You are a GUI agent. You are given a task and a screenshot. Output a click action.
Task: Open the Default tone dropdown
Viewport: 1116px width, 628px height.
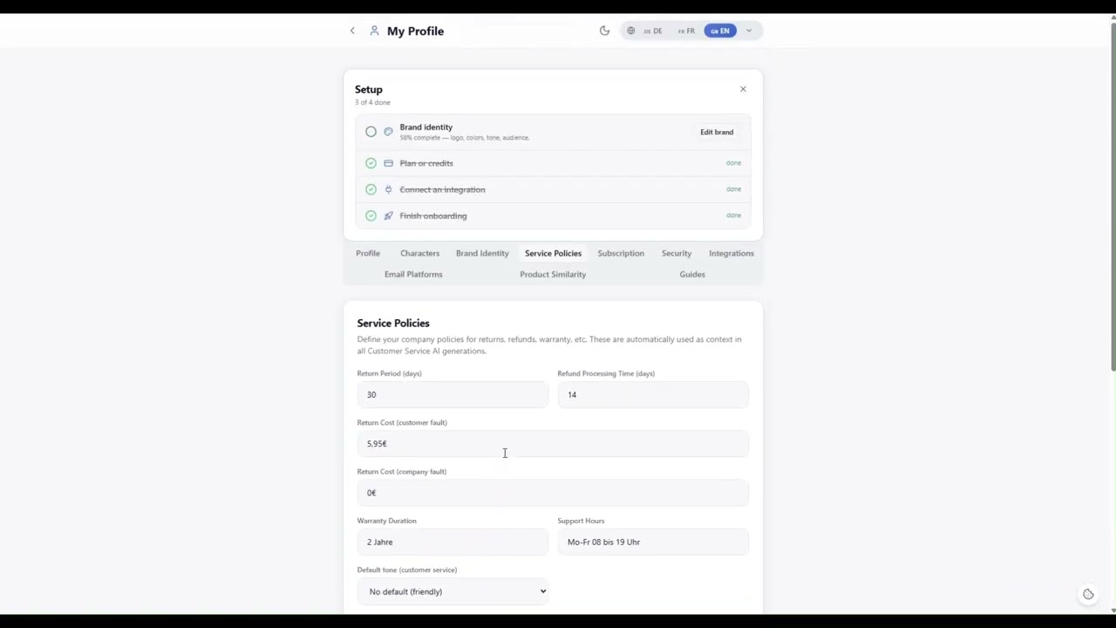tap(453, 591)
